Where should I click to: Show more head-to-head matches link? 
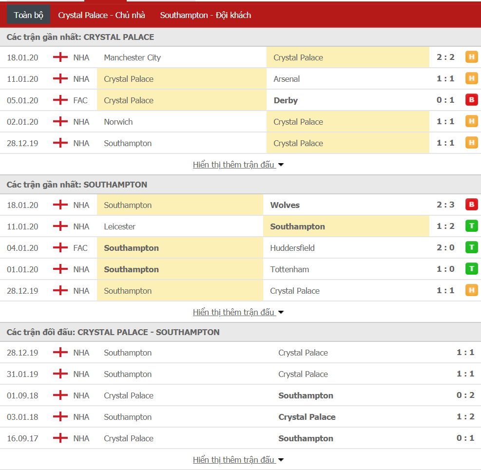click(x=238, y=460)
